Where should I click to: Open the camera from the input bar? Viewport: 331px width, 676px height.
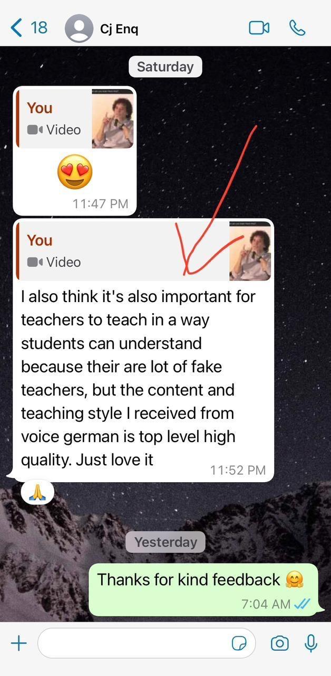click(279, 643)
